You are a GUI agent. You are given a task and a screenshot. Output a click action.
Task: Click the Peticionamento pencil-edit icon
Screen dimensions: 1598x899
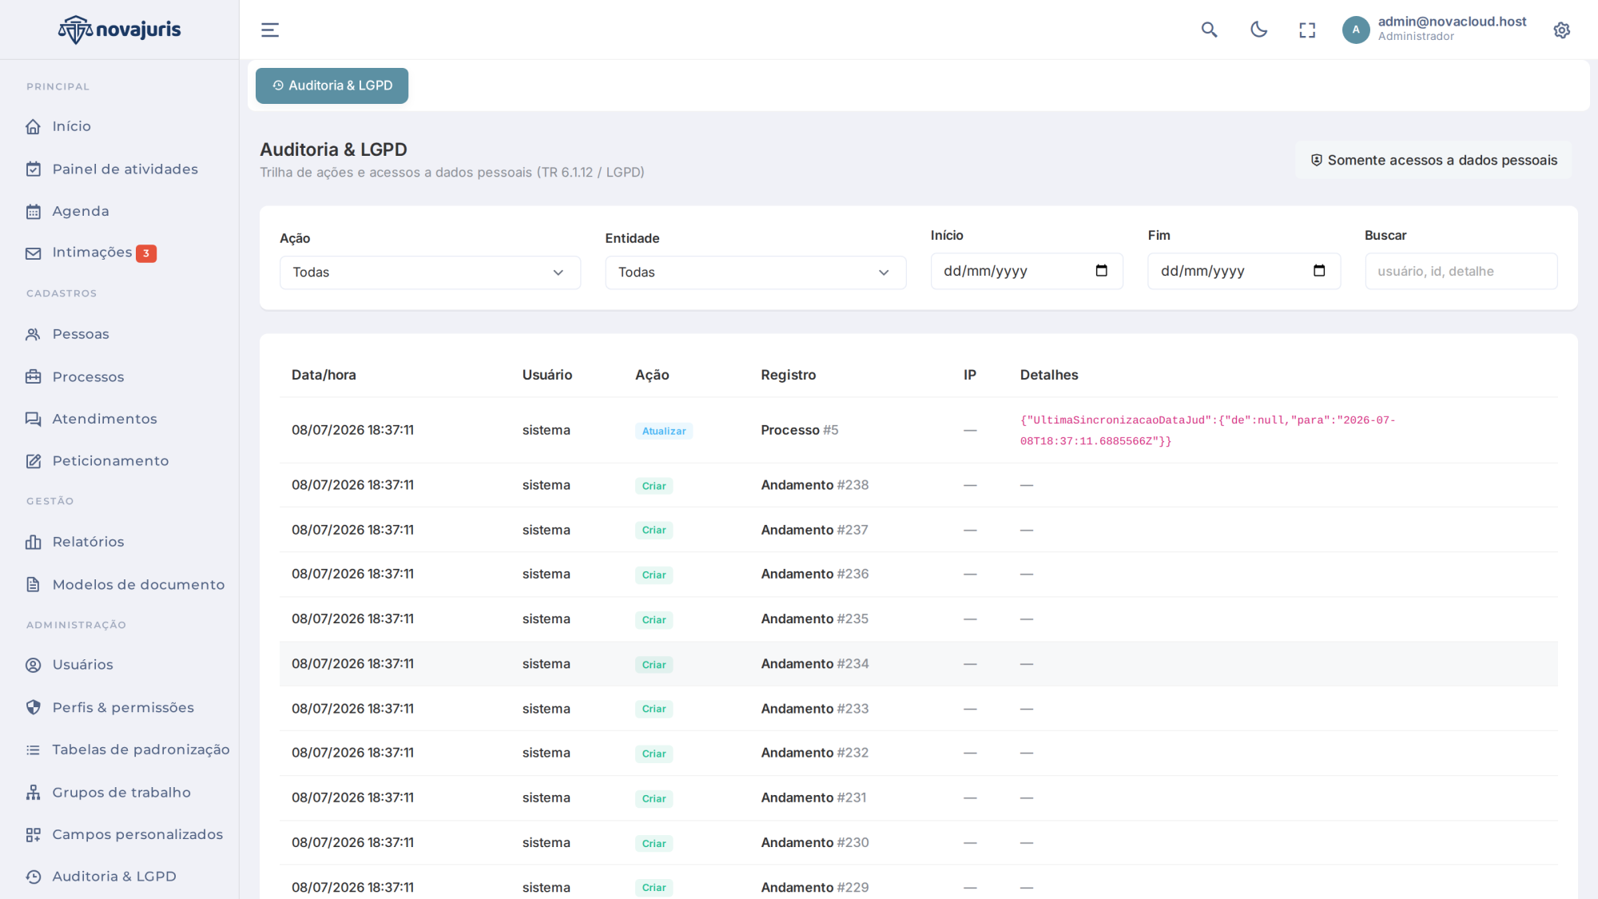(33, 461)
